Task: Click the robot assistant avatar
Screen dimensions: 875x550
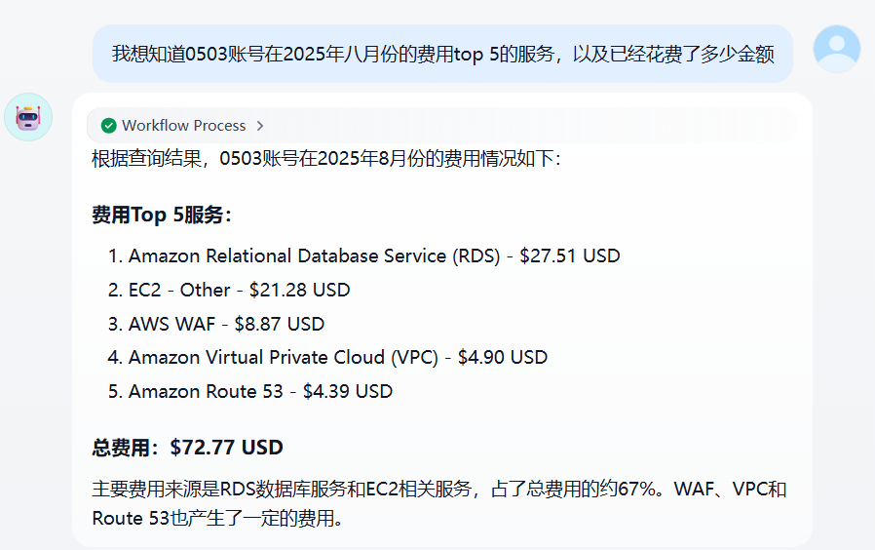Action: pos(28,117)
